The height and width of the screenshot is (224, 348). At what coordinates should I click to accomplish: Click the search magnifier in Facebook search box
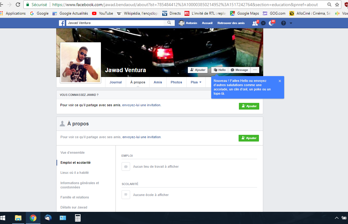tap(169, 23)
